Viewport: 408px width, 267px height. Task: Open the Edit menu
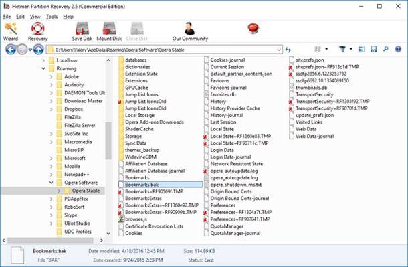(20, 17)
